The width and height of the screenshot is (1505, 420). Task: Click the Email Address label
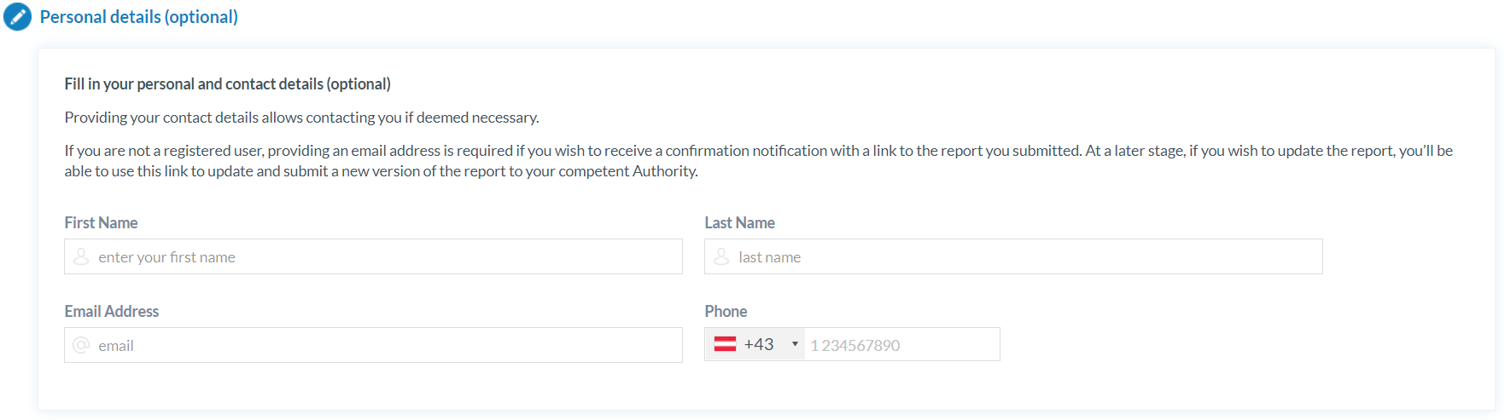(111, 311)
